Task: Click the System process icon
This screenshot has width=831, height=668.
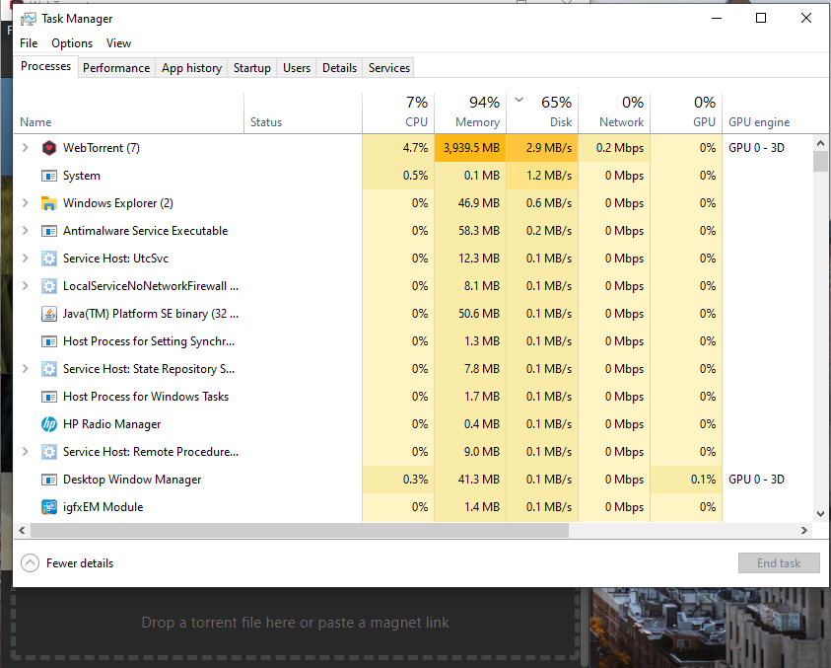Action: [x=48, y=176]
